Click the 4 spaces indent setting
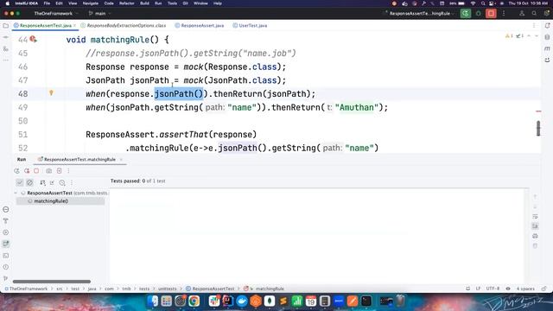The height and width of the screenshot is (311, 553). click(525, 289)
